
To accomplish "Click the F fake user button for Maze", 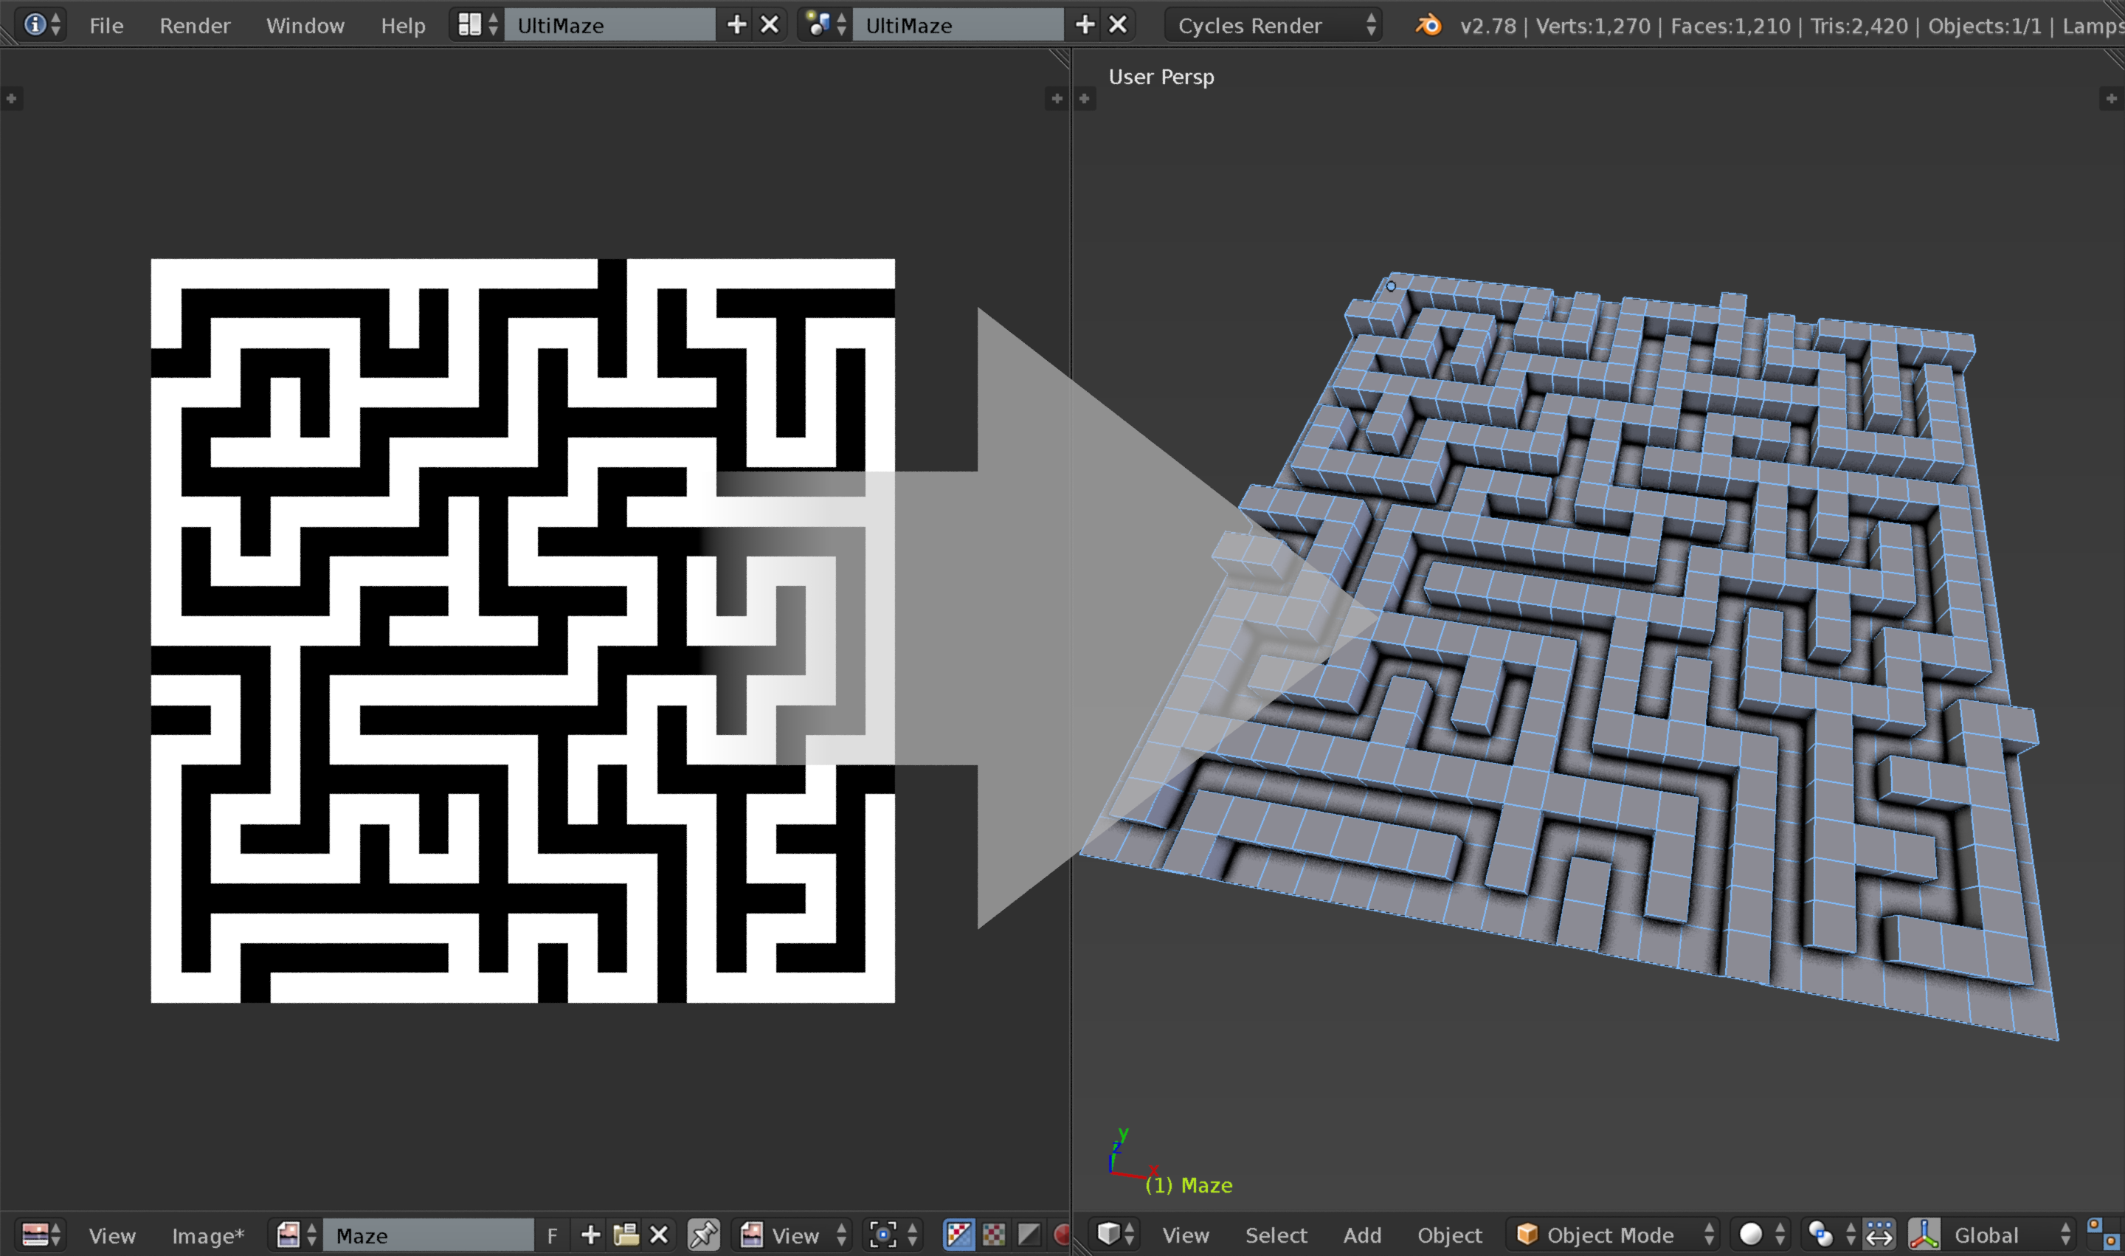I will [554, 1234].
